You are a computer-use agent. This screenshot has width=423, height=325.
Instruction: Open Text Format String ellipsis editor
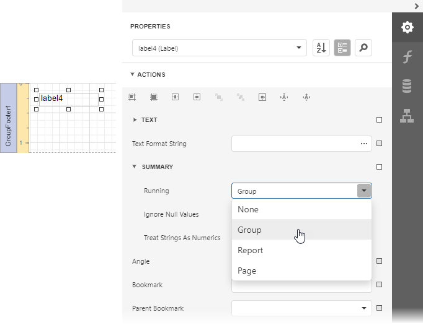pyautogui.click(x=363, y=144)
